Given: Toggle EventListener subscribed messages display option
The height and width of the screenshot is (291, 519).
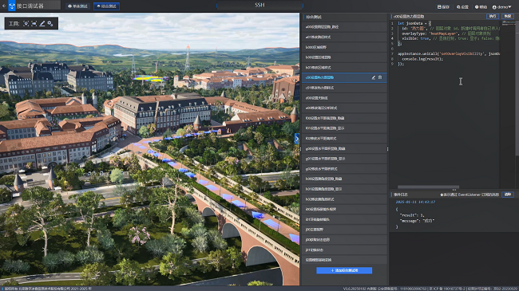Looking at the screenshot, I should tap(469, 195).
